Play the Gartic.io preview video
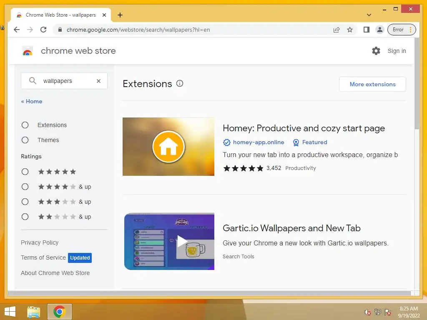Screen dimensions: 427x320 click(x=182, y=241)
